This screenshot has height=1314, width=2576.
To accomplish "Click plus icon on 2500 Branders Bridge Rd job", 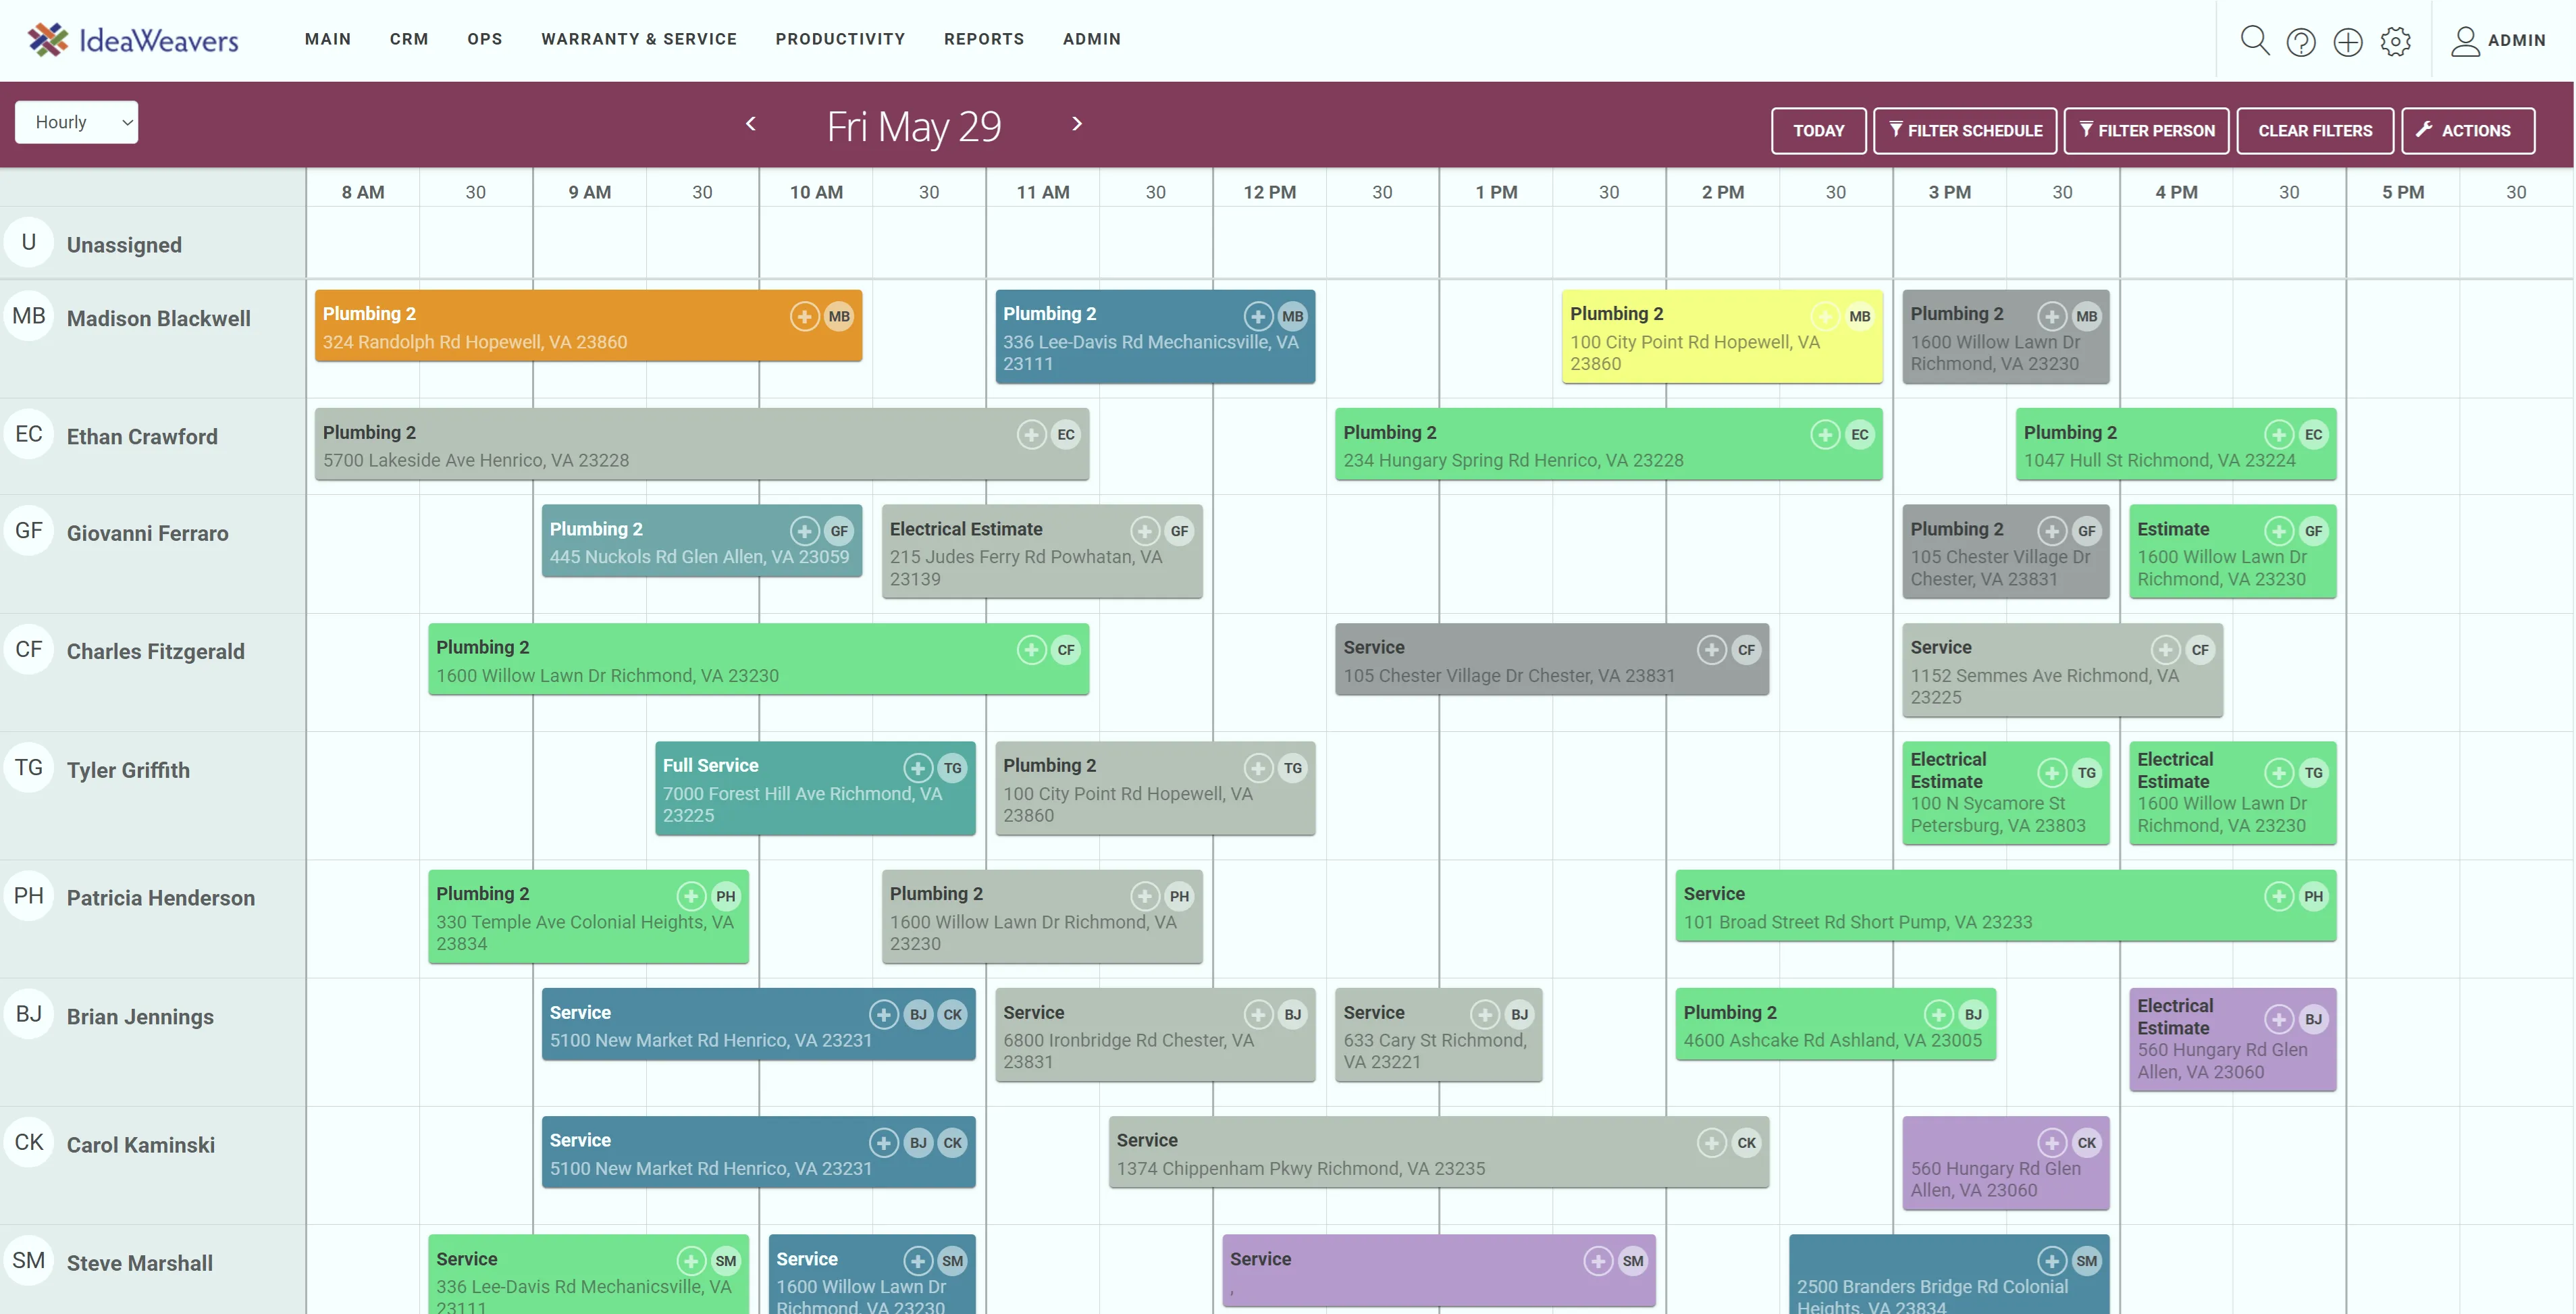I will coord(2052,1261).
